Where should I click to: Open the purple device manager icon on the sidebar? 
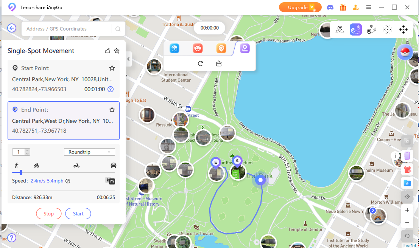[x=407, y=155]
